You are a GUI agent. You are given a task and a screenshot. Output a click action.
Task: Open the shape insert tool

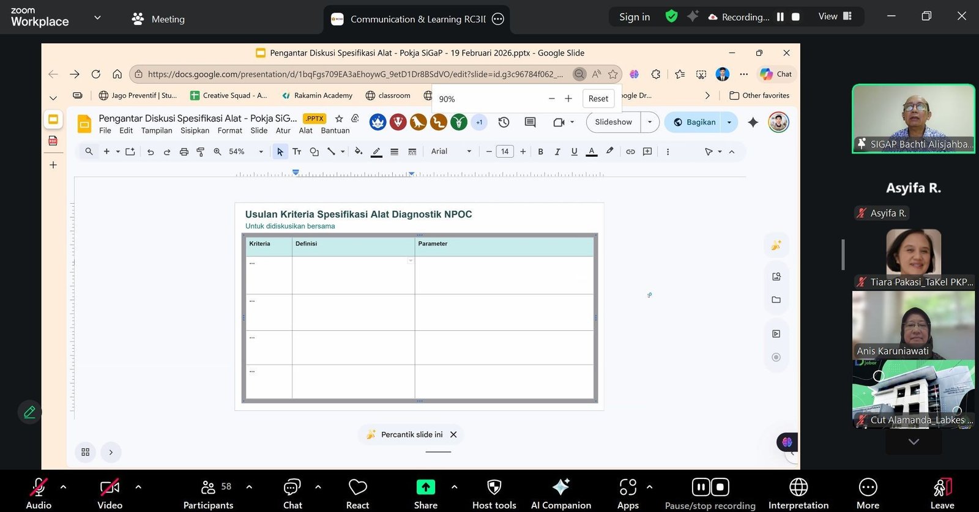coord(314,152)
